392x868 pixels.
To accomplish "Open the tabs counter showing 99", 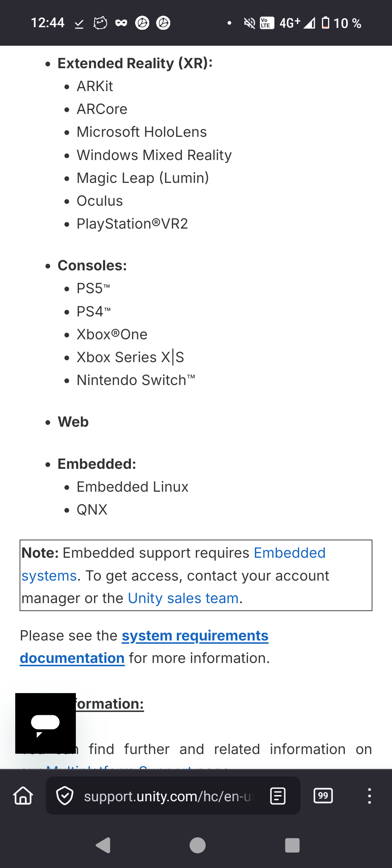I will pyautogui.click(x=323, y=796).
